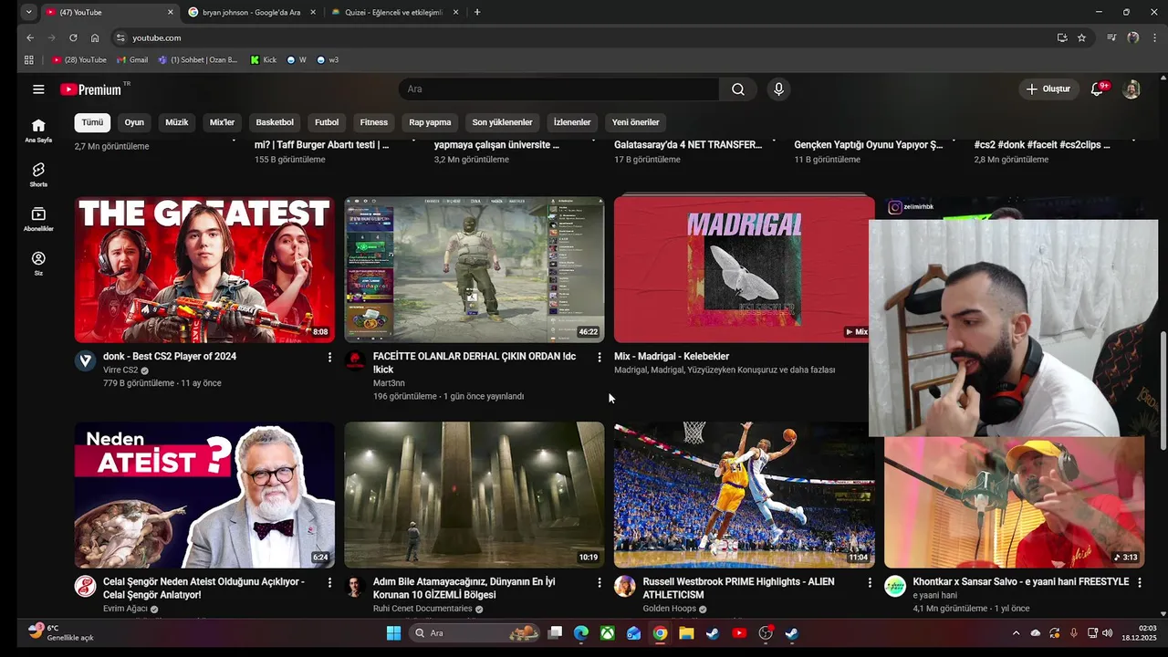This screenshot has width=1168, height=657.
Task: Select the Oyun filter chip
Action: (x=134, y=122)
